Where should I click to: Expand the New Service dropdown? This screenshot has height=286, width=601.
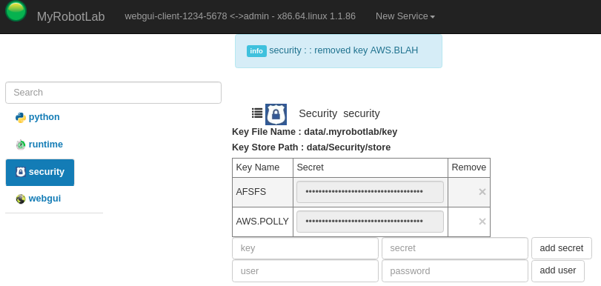click(405, 16)
